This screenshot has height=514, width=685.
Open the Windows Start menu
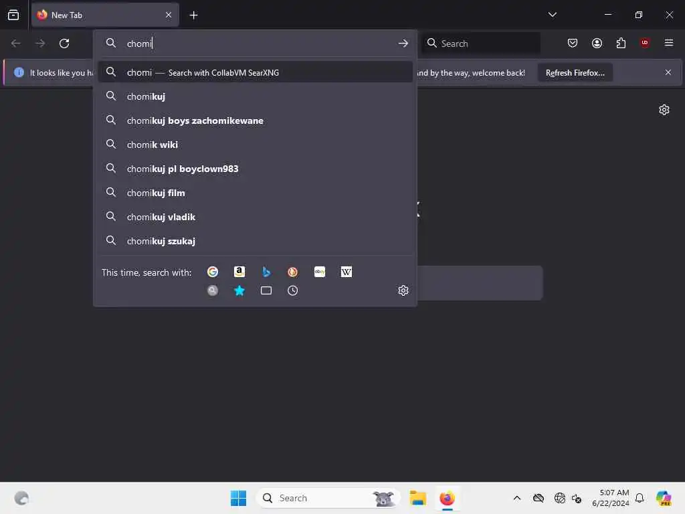238,498
